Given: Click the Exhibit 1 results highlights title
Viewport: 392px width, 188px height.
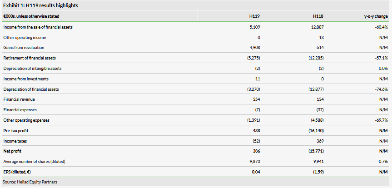Looking at the screenshot, I should pyautogui.click(x=34, y=5).
